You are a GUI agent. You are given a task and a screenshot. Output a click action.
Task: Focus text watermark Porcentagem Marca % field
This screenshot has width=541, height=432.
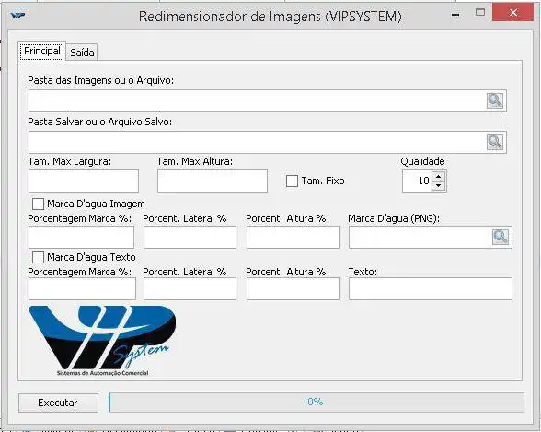pyautogui.click(x=82, y=288)
